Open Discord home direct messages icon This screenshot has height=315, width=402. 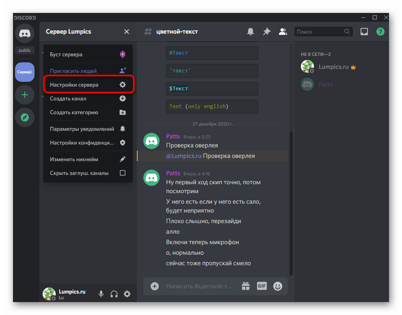coord(25,33)
